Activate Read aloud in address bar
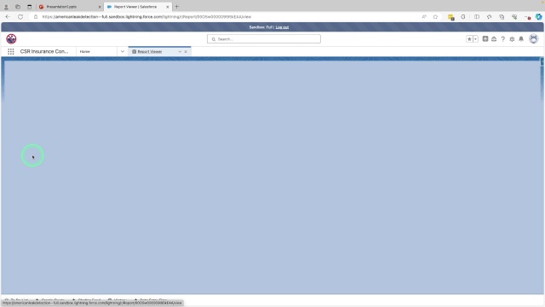545x307 pixels. [424, 17]
